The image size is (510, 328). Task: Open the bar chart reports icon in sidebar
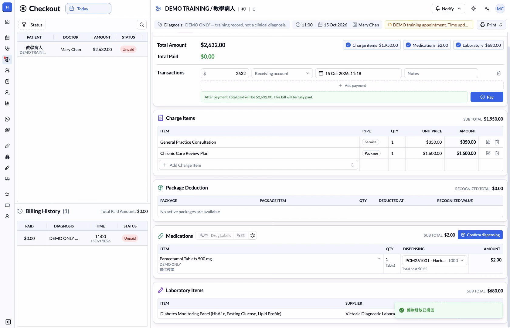7,103
